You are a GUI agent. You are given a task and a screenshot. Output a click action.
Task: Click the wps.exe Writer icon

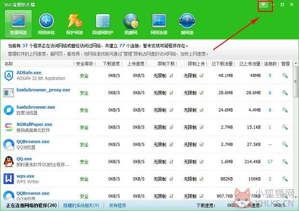9,179
